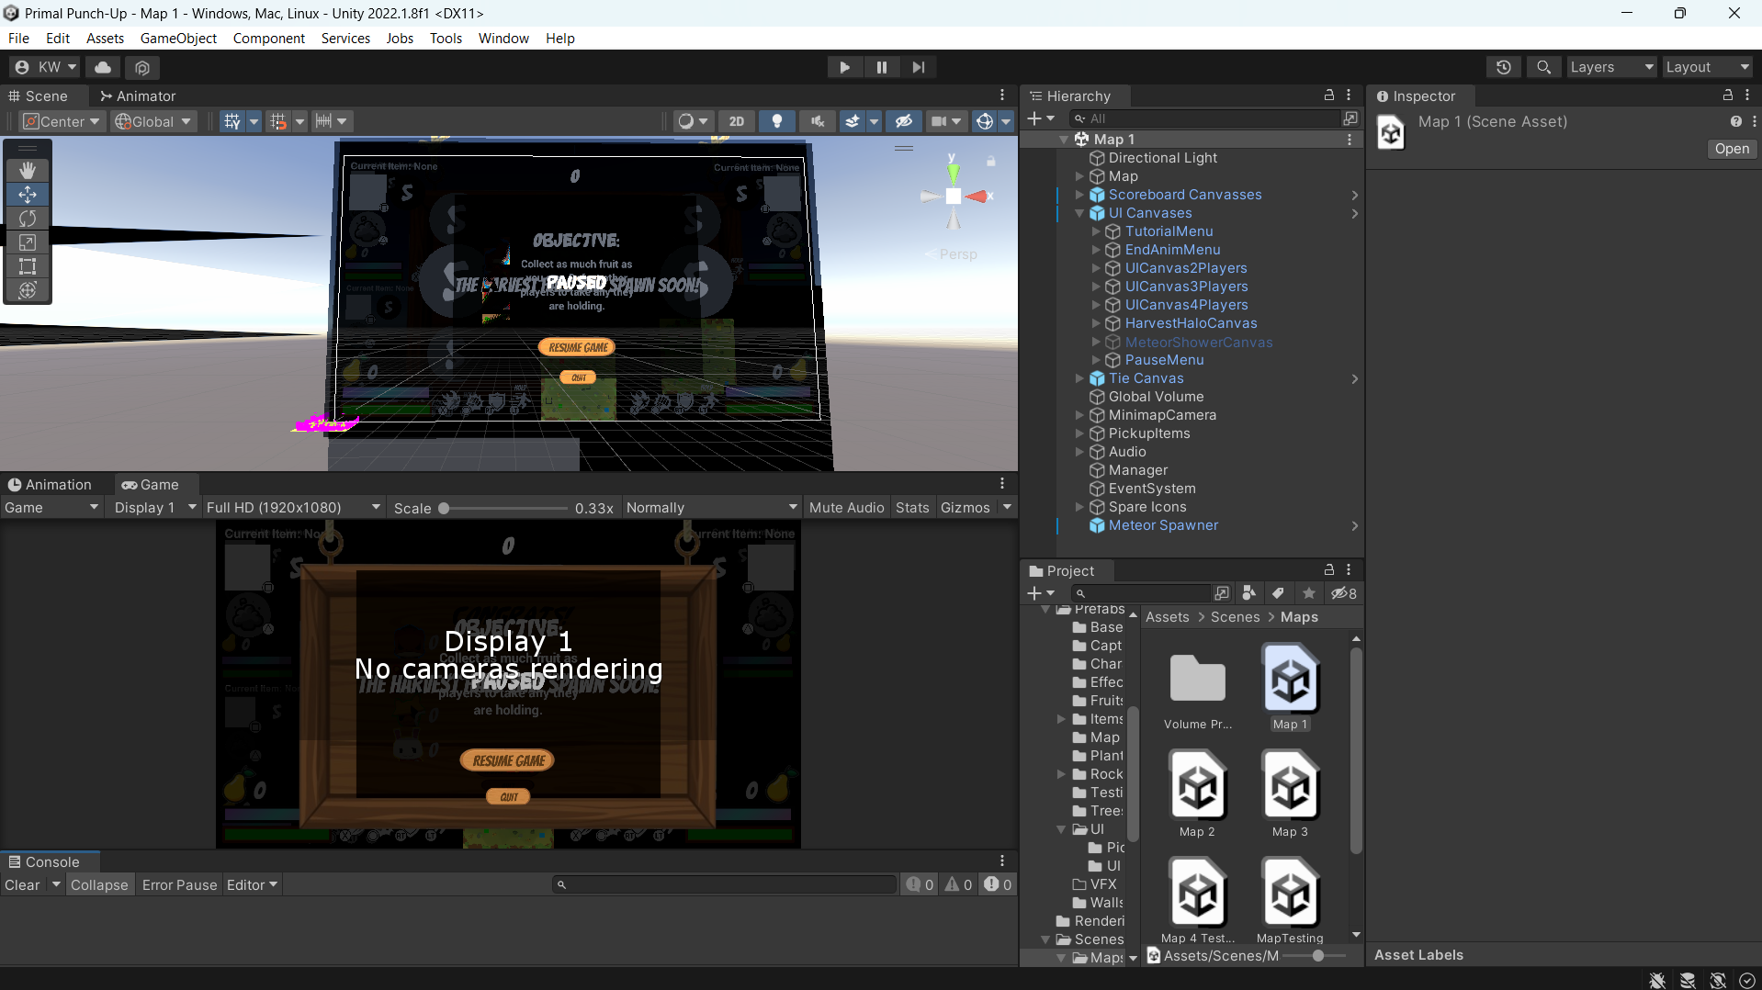Expand the TutorialMenu hierarchy item
Screen dimensions: 1762x990
[x=1096, y=231]
